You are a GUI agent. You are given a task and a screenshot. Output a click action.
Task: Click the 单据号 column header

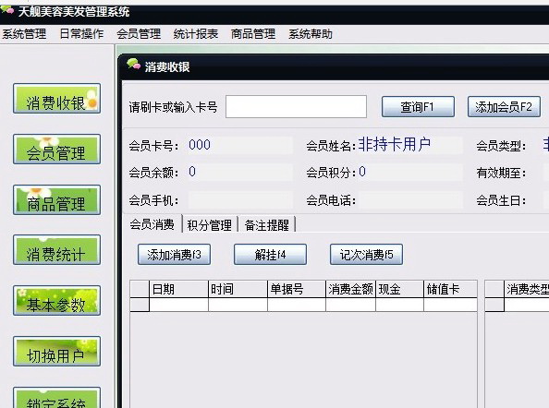pyautogui.click(x=297, y=289)
